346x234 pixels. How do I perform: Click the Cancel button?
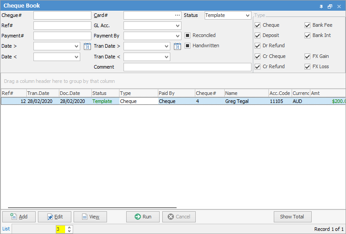tap(179, 217)
